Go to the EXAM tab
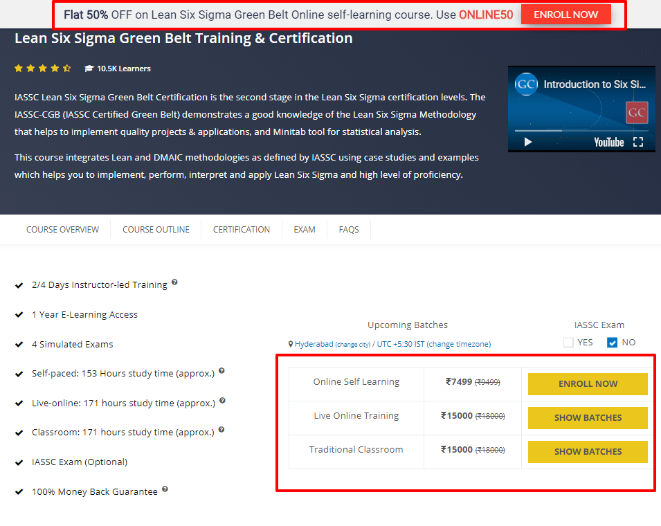Image resolution: width=661 pixels, height=526 pixels. click(x=305, y=229)
